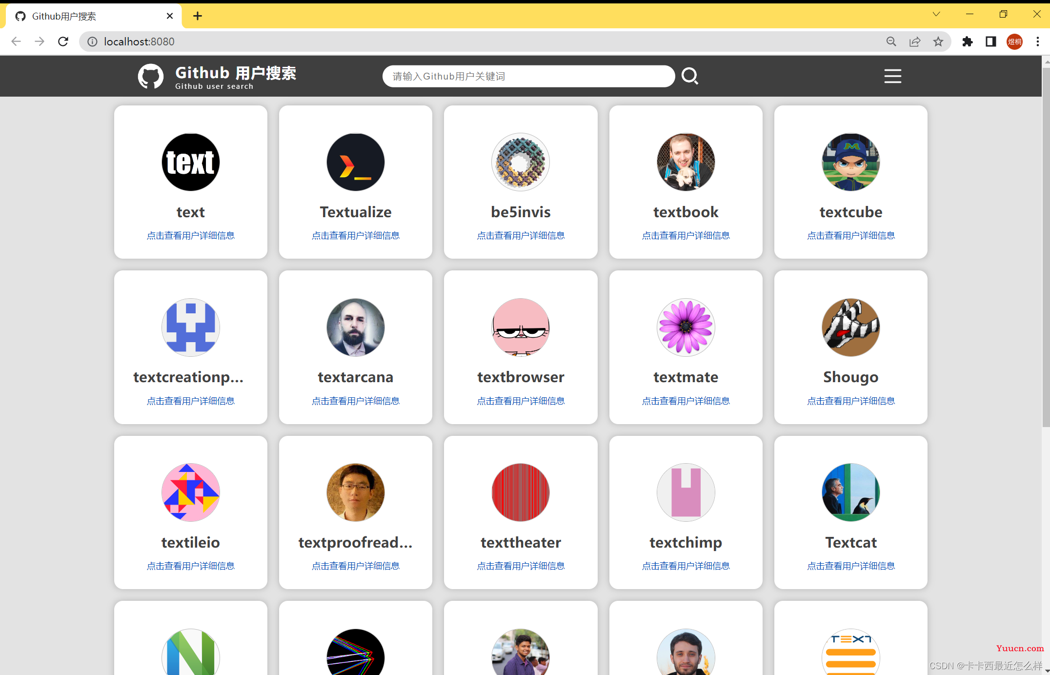Close the Github用户搜索 tab
The height and width of the screenshot is (675, 1050).
(169, 16)
